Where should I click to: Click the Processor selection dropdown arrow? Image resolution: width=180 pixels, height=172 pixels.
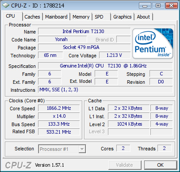click(x=82, y=149)
